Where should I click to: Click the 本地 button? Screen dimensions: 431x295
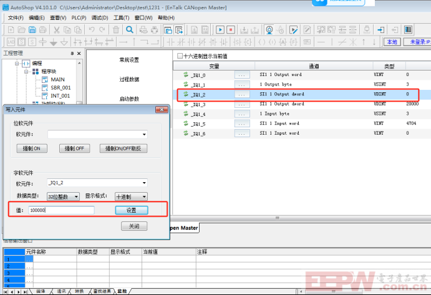tap(392, 42)
